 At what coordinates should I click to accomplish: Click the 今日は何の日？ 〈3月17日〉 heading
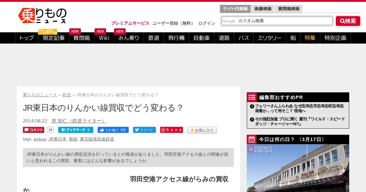tap(292, 140)
